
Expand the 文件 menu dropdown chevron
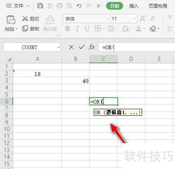[x=28, y=6]
